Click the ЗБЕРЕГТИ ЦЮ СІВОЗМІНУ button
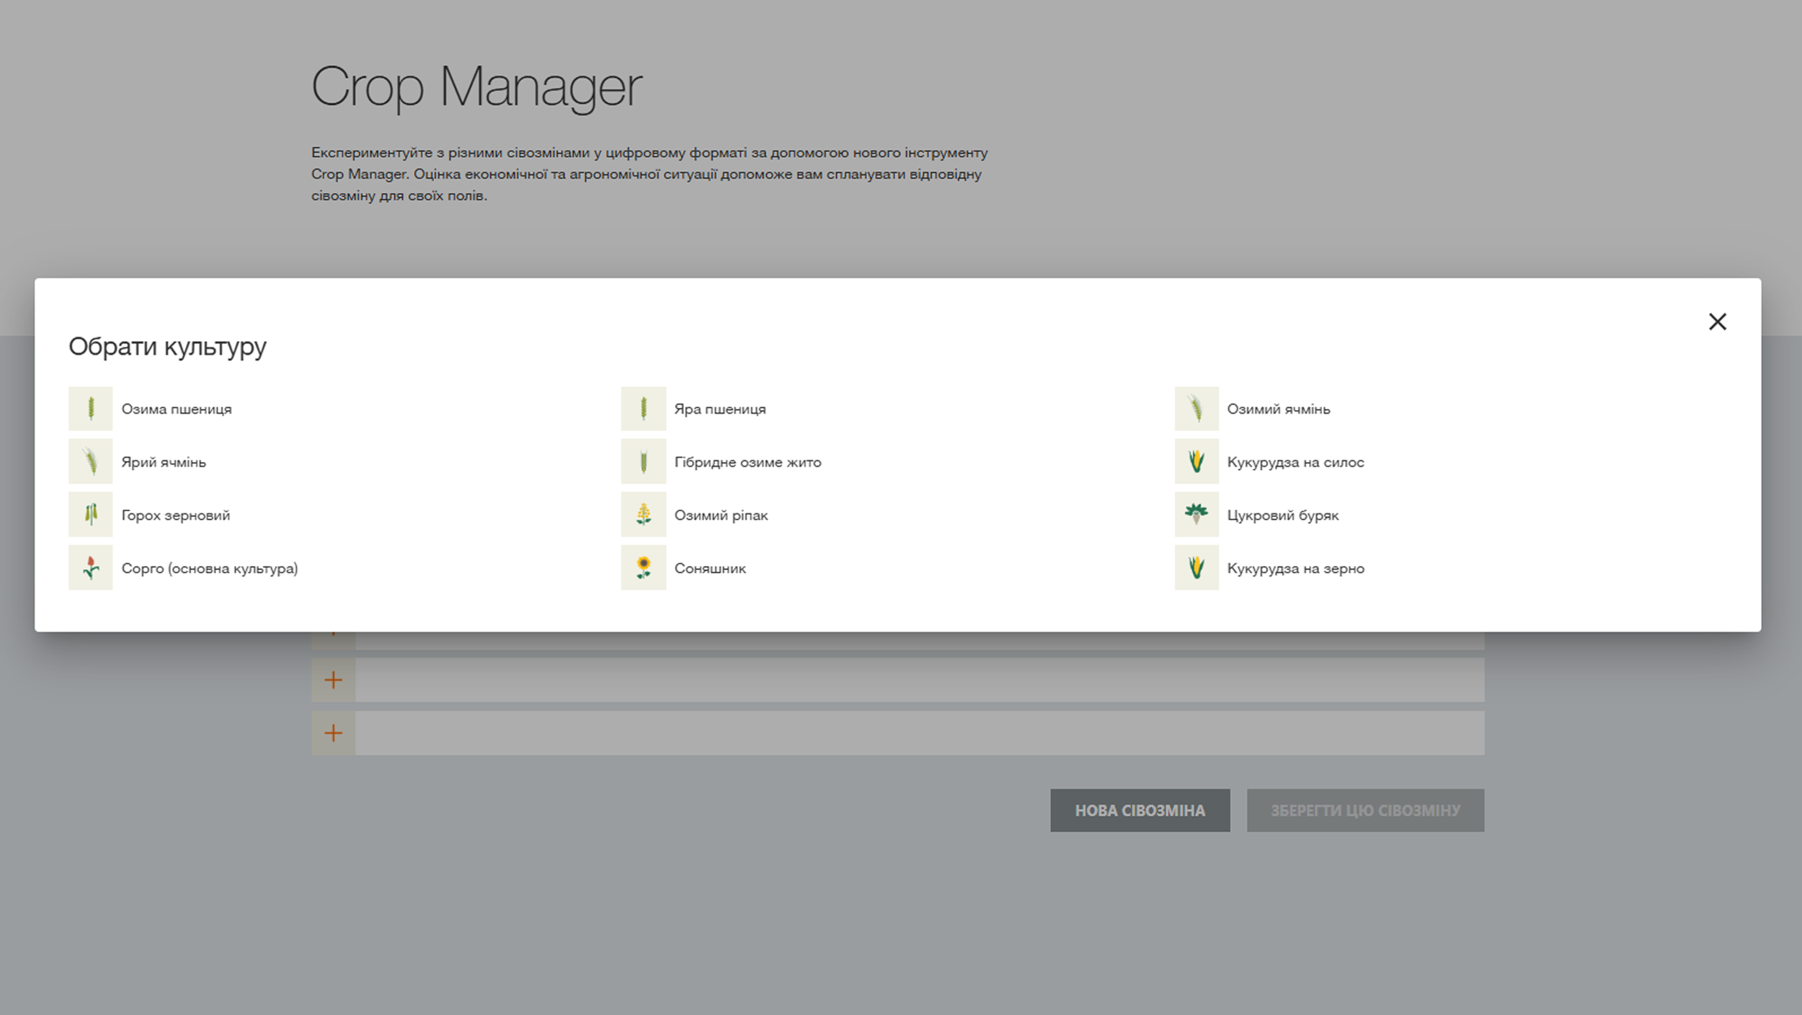1802x1015 pixels. point(1364,810)
